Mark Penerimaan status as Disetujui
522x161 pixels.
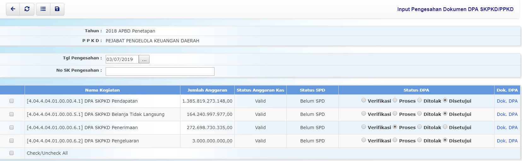point(445,127)
